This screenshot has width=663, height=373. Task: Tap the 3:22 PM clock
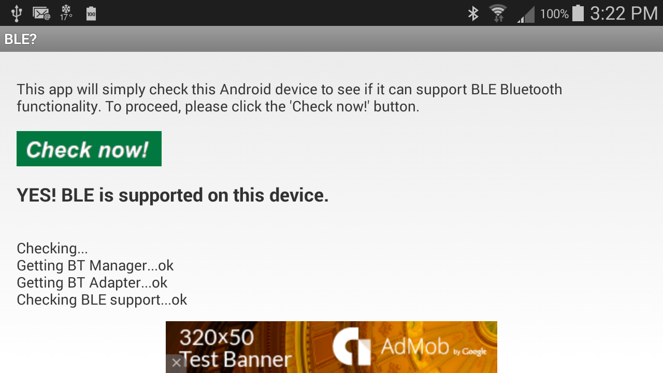[x=624, y=13]
